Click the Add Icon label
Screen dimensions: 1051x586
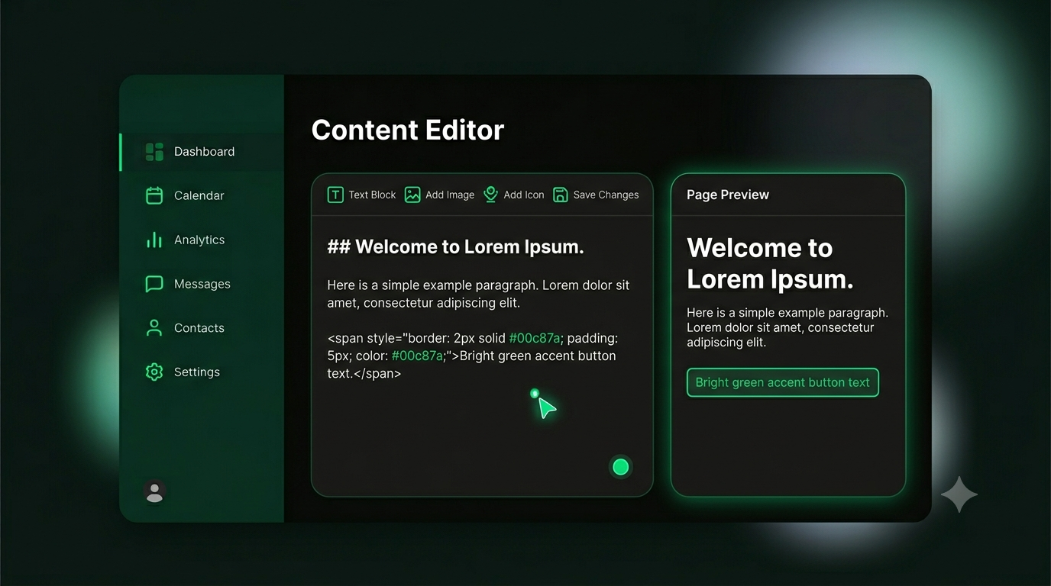524,195
